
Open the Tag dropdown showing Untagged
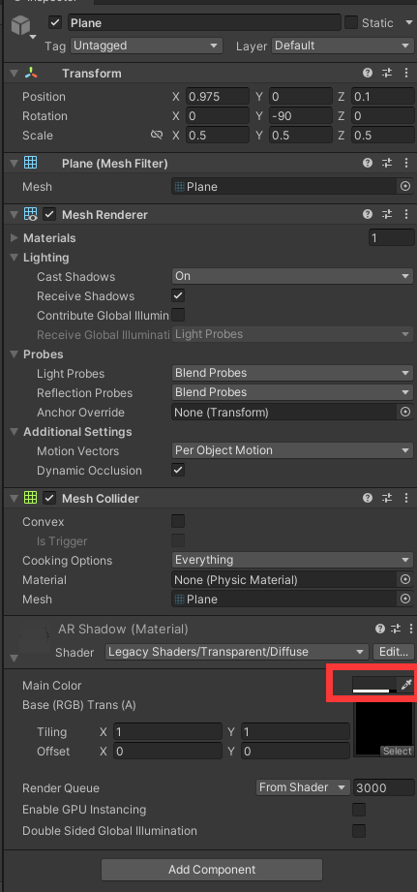click(146, 46)
